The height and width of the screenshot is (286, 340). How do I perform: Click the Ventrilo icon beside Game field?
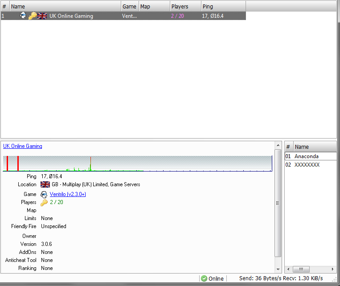pos(44,194)
